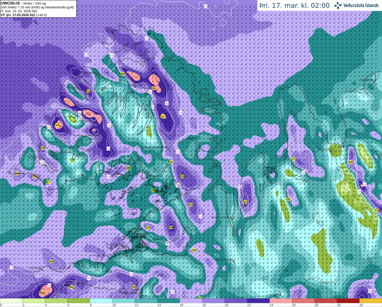This screenshot has width=382, height=307.
Task: Click the Bíldudalsflugvöllur station label
Action: point(62,152)
